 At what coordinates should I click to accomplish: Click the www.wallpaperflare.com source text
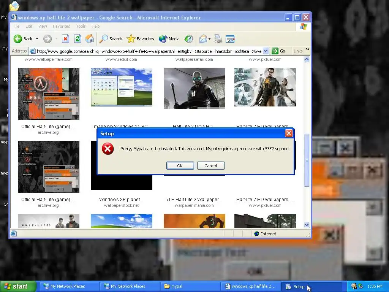[x=48, y=59]
